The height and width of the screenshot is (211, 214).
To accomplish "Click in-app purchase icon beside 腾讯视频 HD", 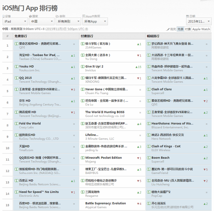I will click(16, 112).
